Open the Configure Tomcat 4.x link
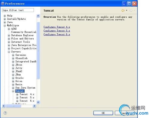This screenshot has height=118, width=150. point(57,27)
